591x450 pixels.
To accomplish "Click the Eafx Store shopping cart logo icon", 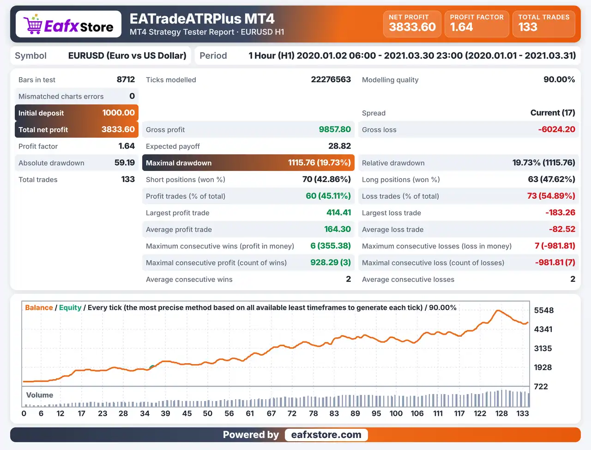I will pos(32,24).
